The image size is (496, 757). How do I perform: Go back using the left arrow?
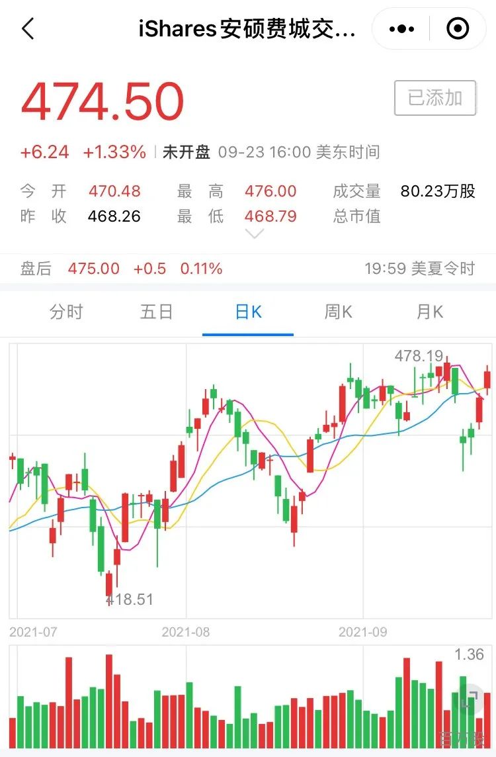pyautogui.click(x=28, y=28)
